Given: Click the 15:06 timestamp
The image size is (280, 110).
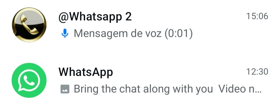Looking at the screenshot, I should (x=257, y=16).
